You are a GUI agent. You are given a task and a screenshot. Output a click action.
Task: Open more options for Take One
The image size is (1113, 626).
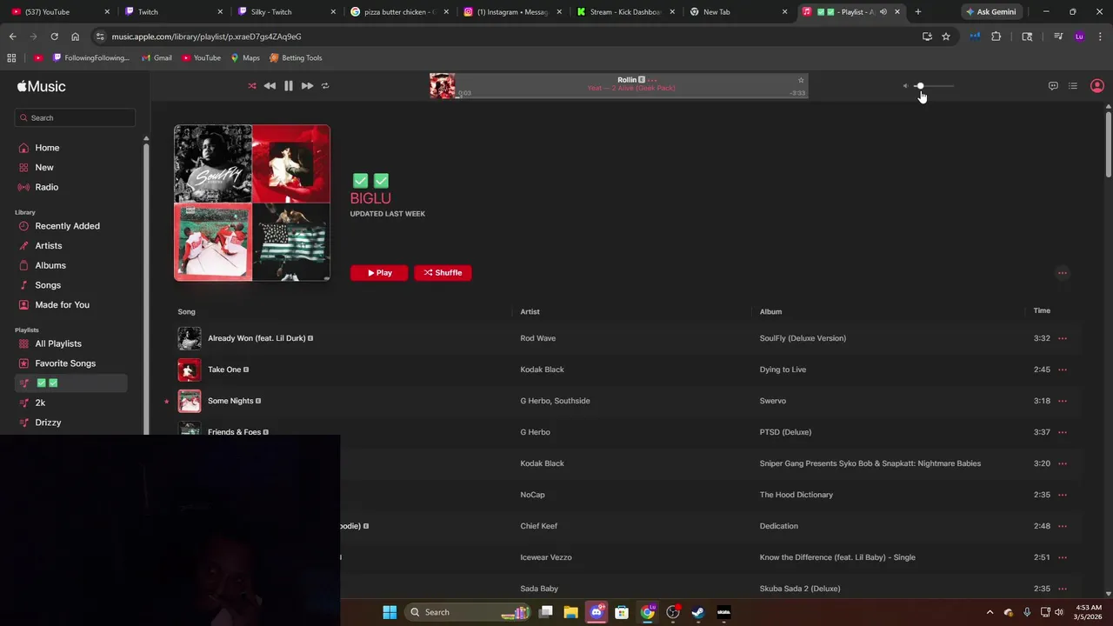click(x=1063, y=370)
